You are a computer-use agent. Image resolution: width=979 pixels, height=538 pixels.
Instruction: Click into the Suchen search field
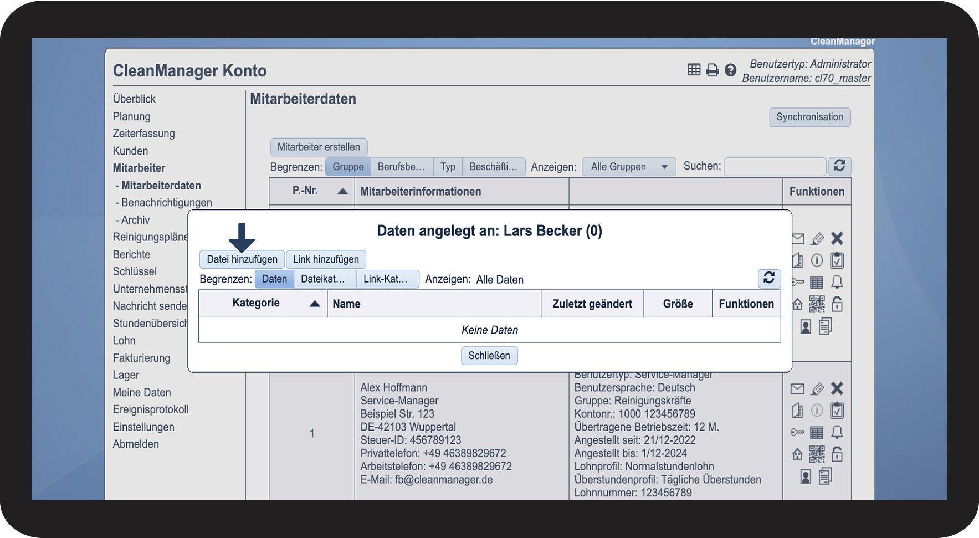pos(775,167)
